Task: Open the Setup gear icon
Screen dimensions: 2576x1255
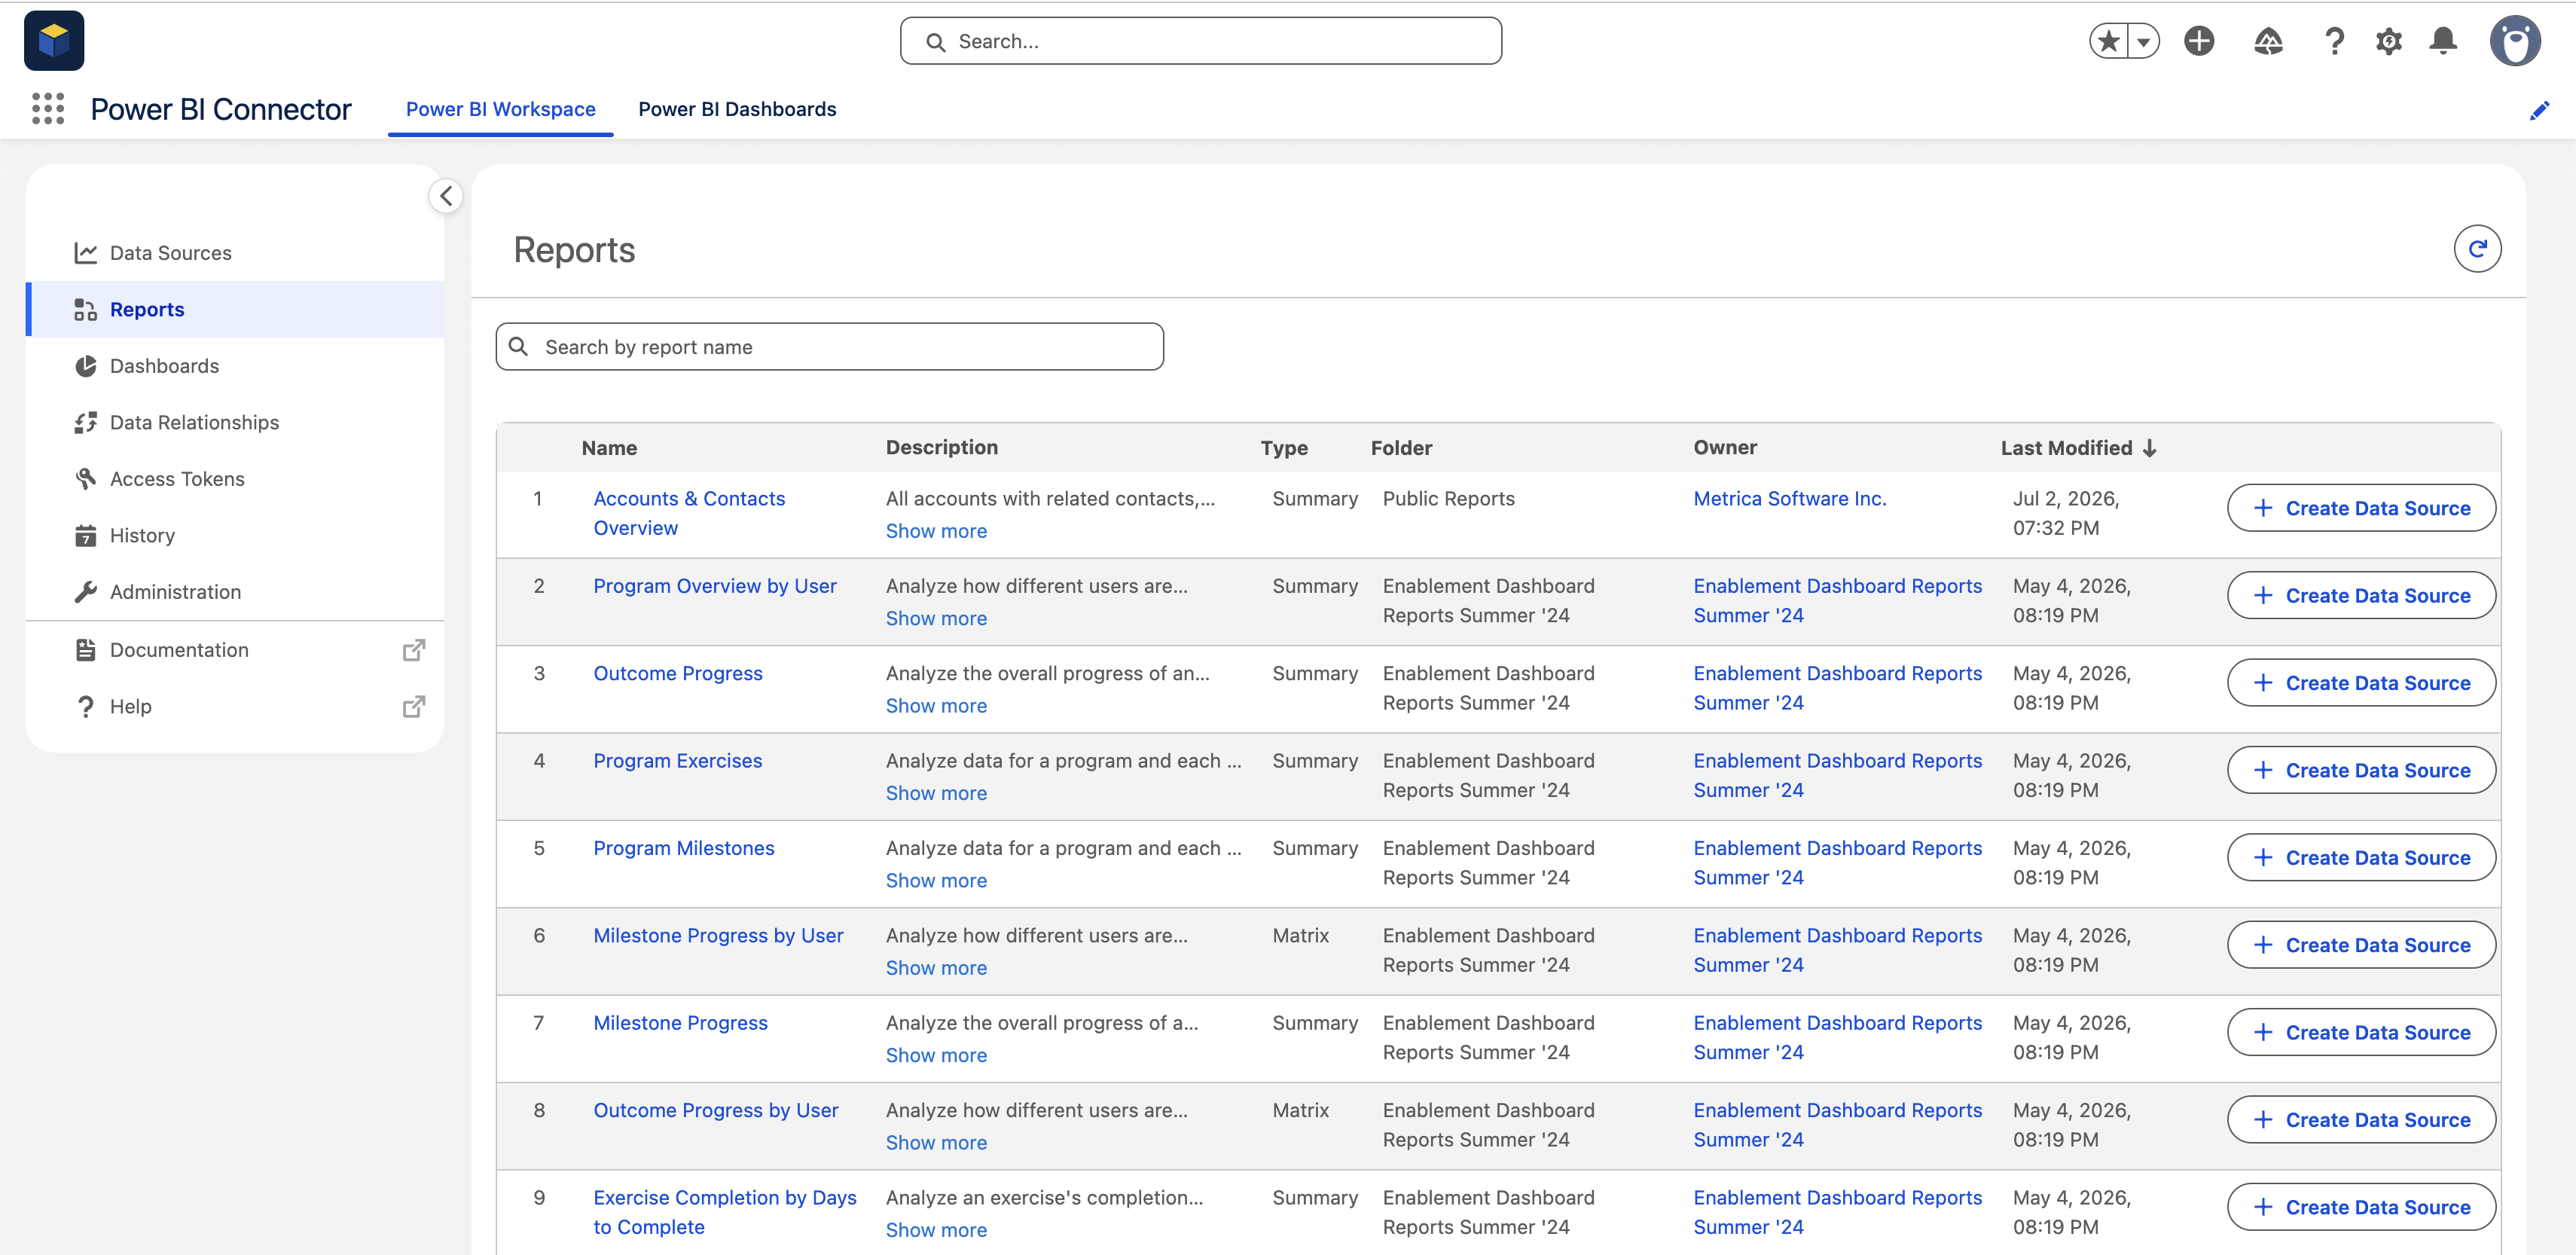Action: tap(2389, 41)
